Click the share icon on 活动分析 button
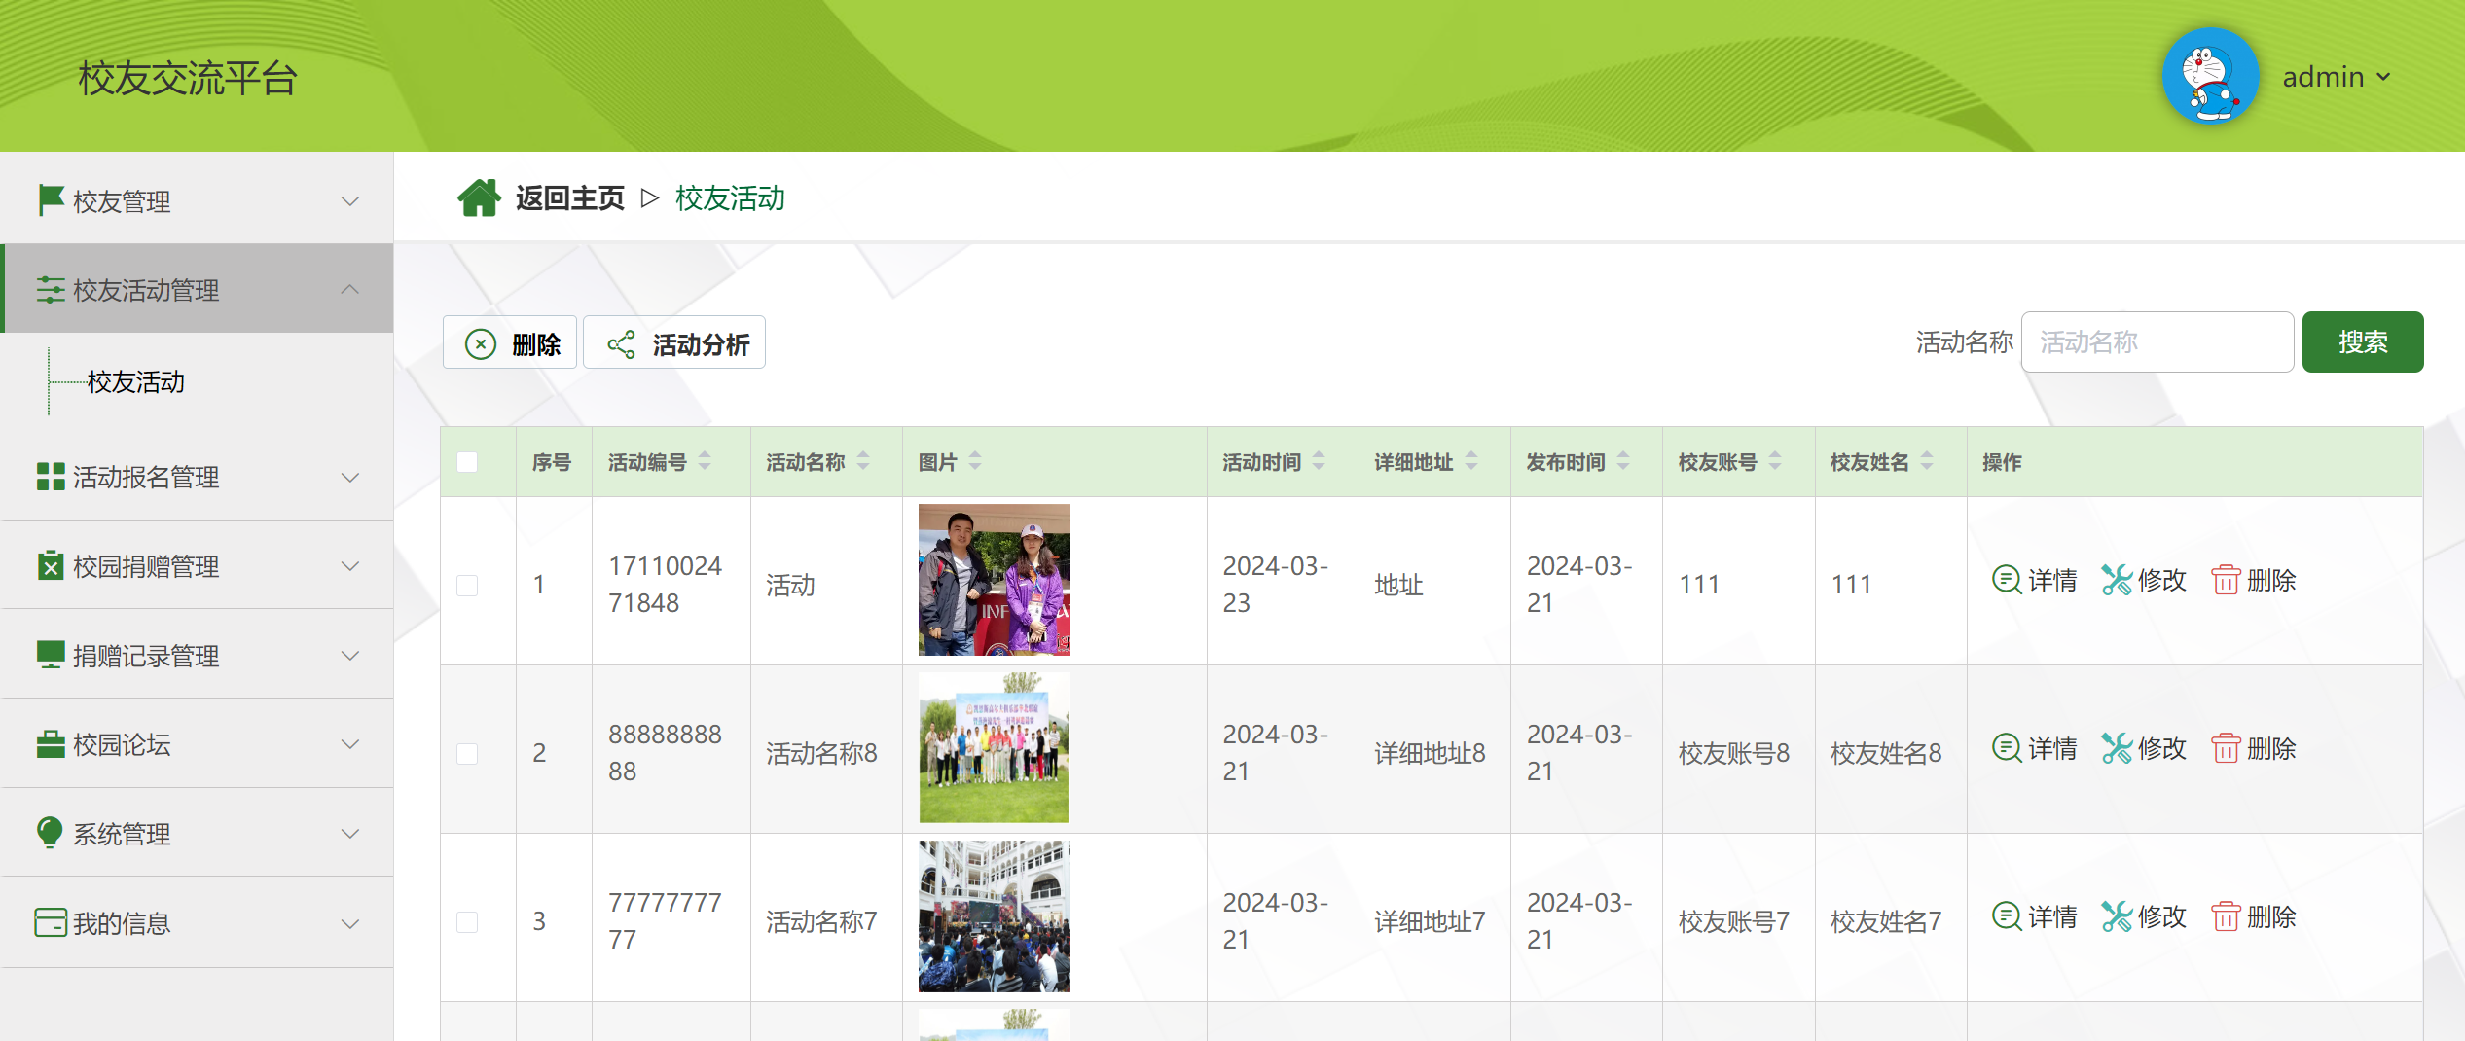The image size is (2465, 1041). click(621, 344)
